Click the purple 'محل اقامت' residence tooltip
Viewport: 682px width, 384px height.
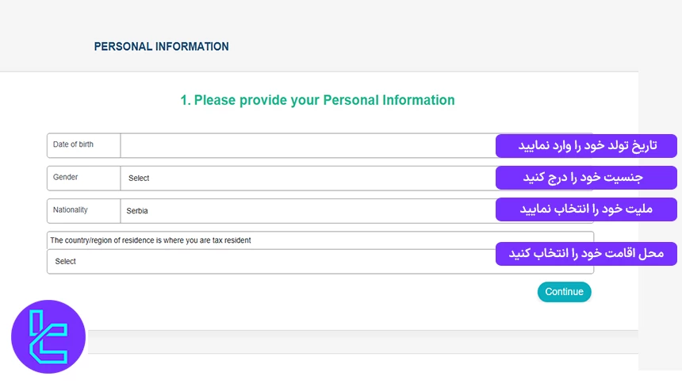pyautogui.click(x=586, y=254)
